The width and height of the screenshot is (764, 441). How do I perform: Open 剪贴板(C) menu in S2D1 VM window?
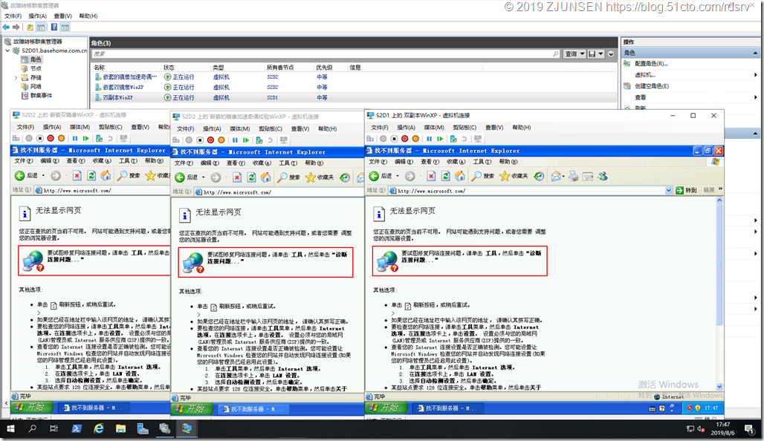coord(464,128)
